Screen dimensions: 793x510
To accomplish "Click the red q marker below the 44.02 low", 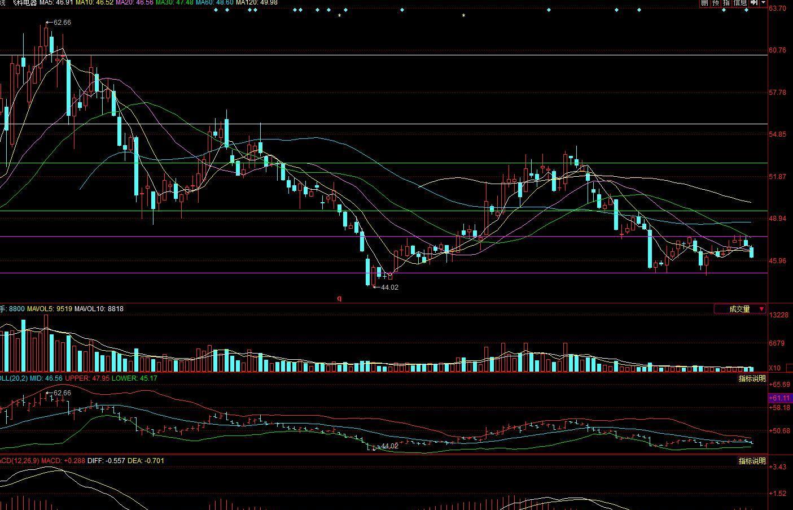I will click(x=339, y=298).
